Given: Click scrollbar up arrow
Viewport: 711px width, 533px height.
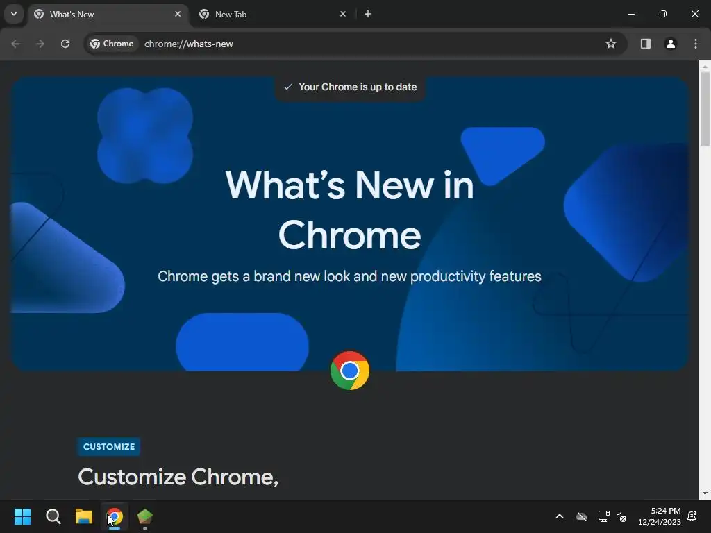Looking at the screenshot, I should tap(705, 66).
